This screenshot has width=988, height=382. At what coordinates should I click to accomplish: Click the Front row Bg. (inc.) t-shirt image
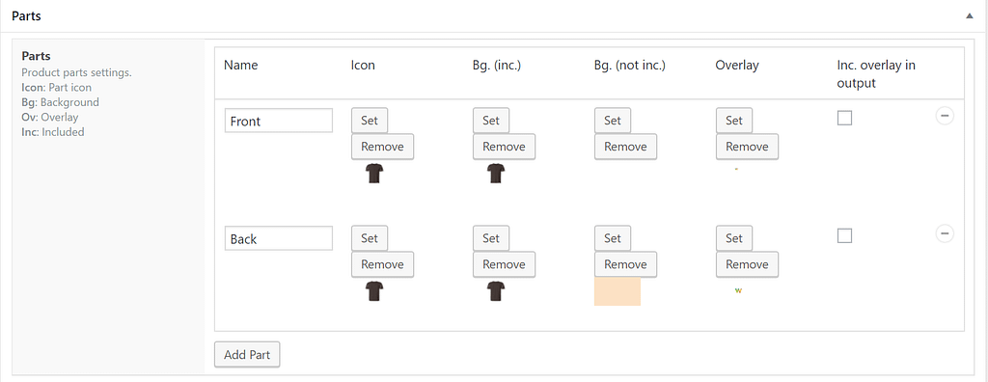click(x=496, y=174)
